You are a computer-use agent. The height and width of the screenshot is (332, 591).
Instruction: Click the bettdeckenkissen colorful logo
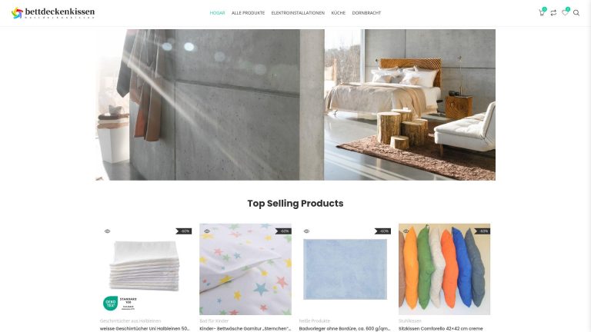pos(53,13)
